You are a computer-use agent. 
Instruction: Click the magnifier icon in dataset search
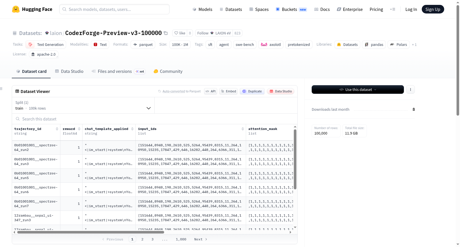(18, 119)
